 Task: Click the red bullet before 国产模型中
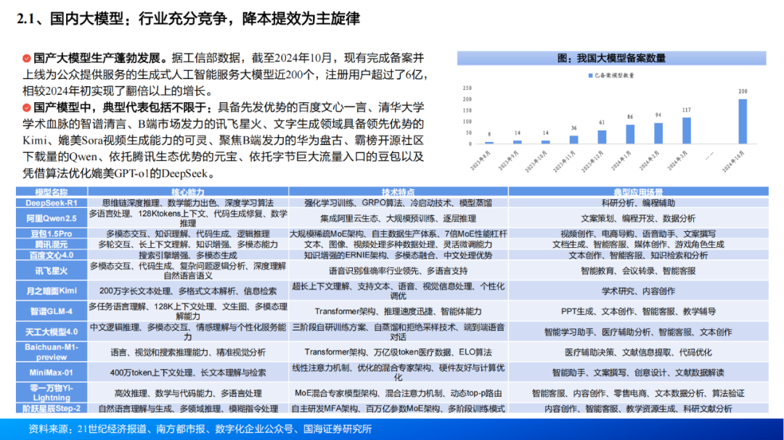pos(27,108)
